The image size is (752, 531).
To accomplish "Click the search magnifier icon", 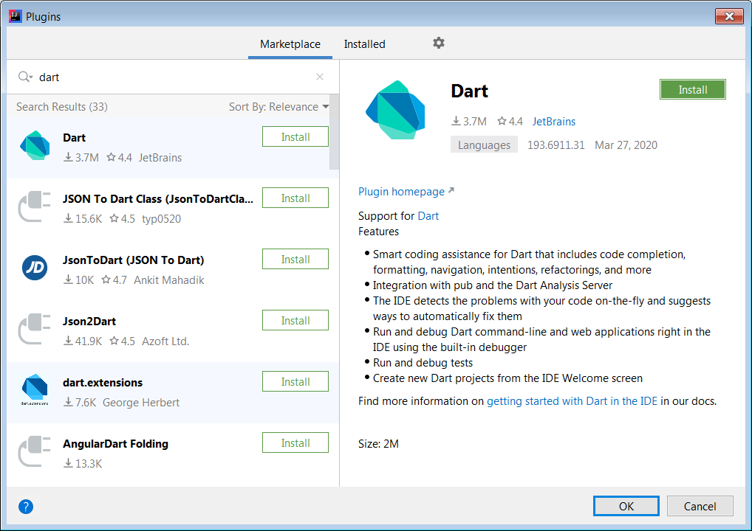I will (x=24, y=77).
